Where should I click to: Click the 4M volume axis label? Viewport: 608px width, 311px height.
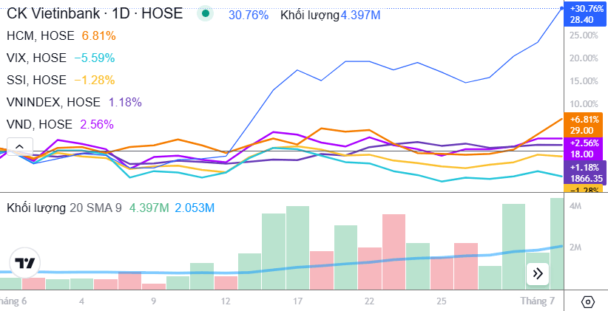575,206
